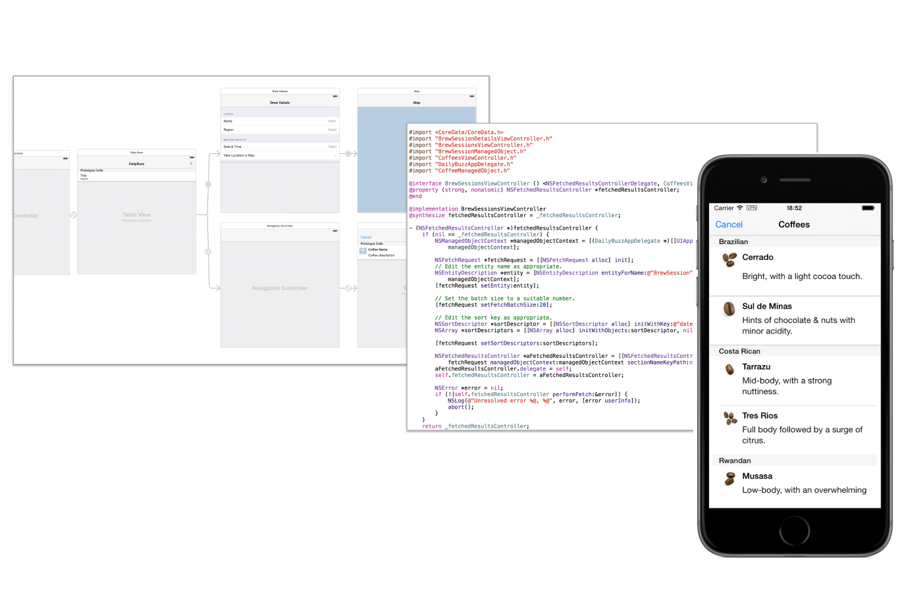The width and height of the screenshot is (904, 596).
Task: Click the Navigation Controller placeholder label
Action: point(280,288)
